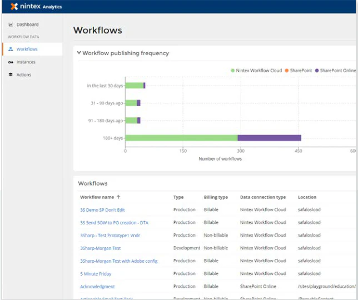
Task: Click the Instances sidebar icon
Action: click(11, 62)
